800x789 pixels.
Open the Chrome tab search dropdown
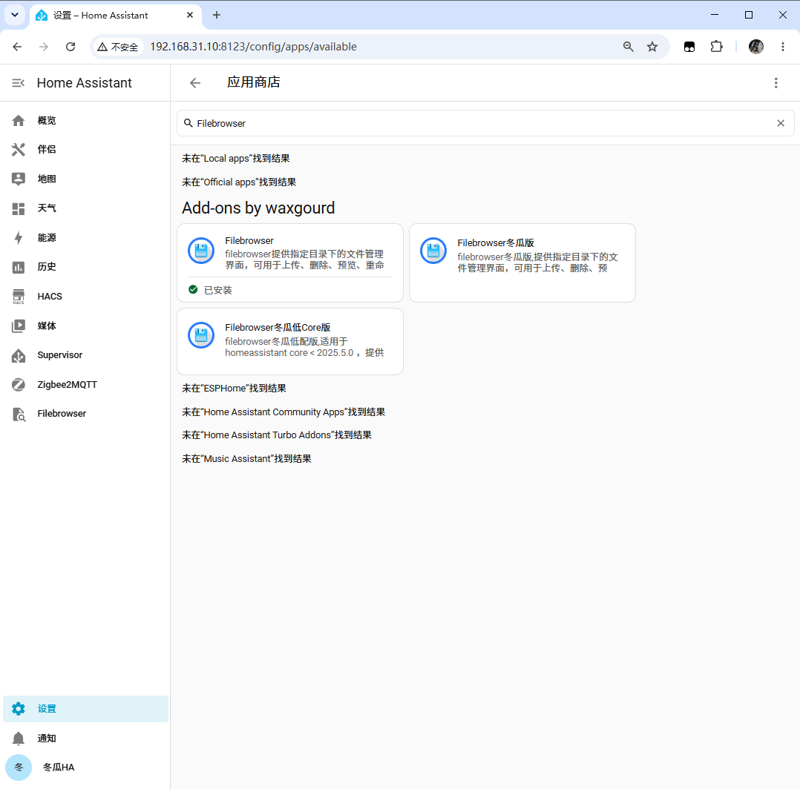(15, 15)
